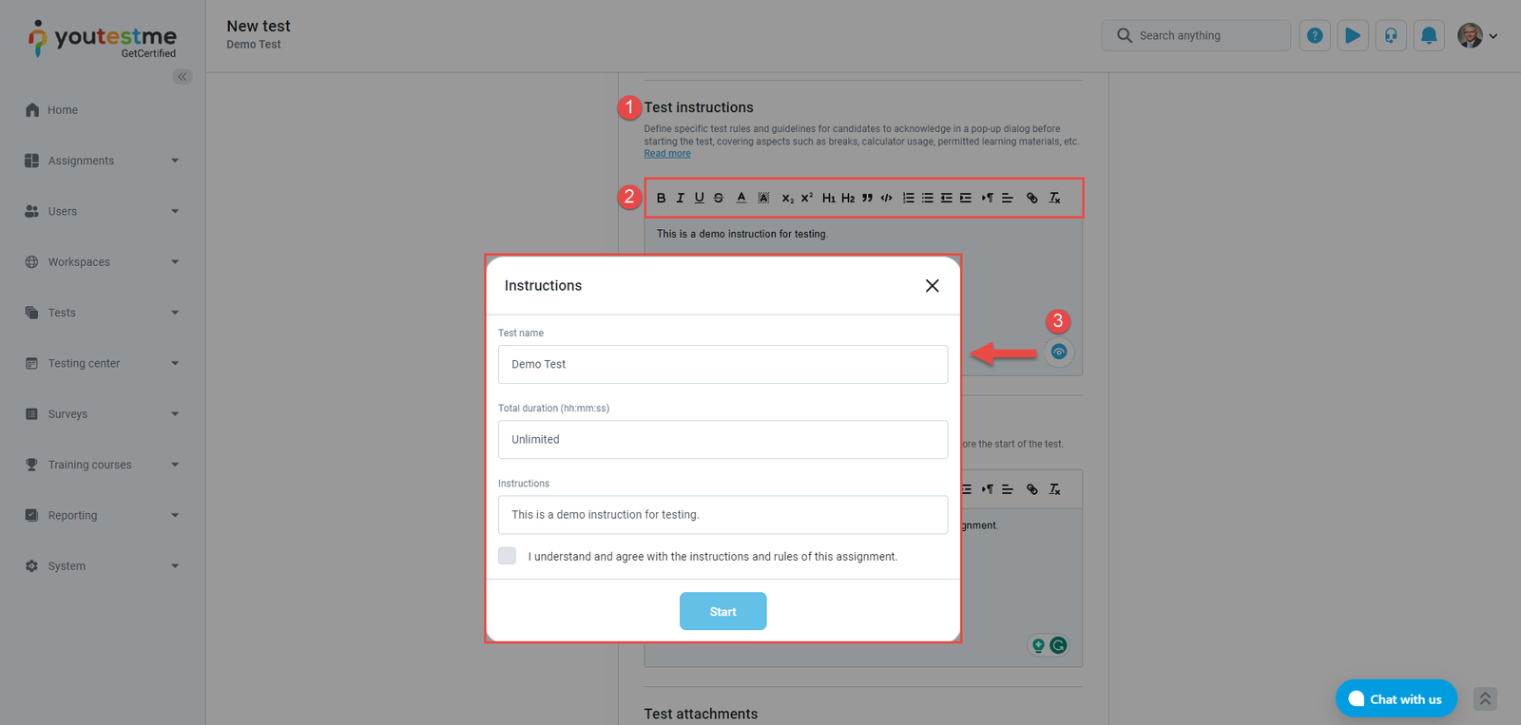
Task: Click the numbered list icon in the toolbar
Action: click(909, 198)
